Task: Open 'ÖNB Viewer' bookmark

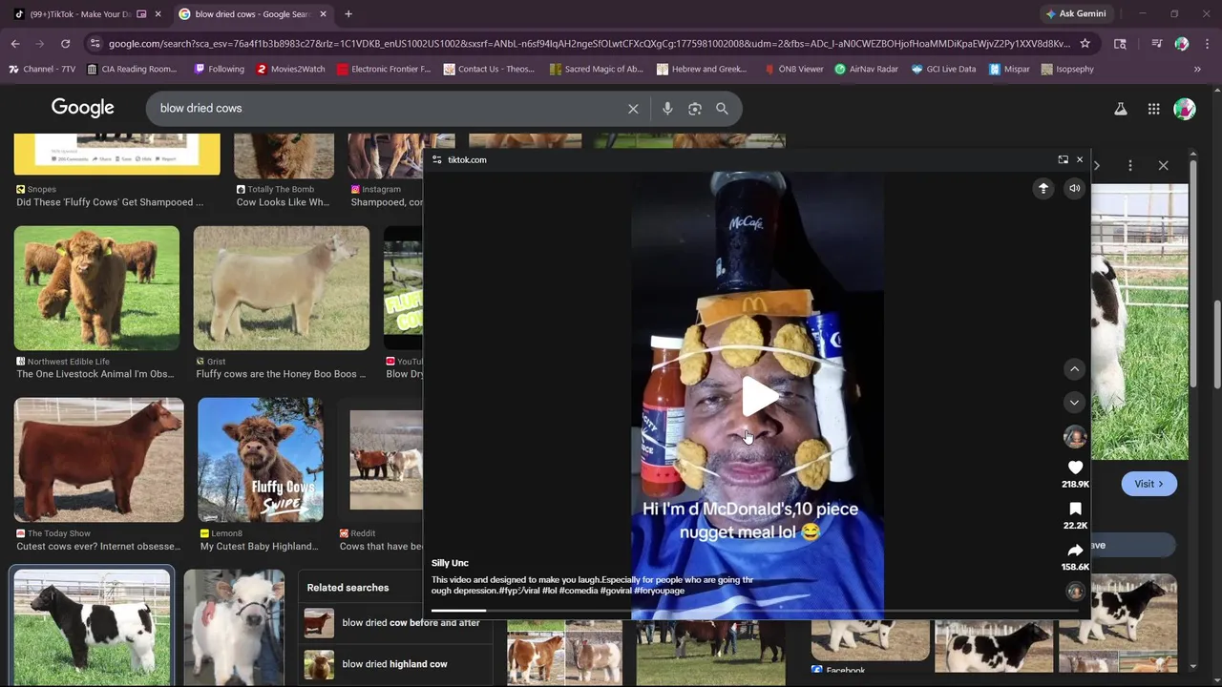Action: pyautogui.click(x=793, y=69)
